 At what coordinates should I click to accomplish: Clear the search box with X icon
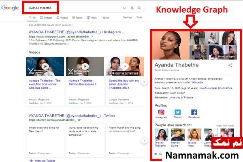click(124, 8)
